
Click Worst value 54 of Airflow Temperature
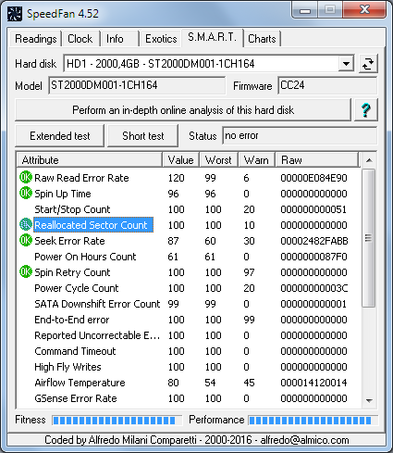click(210, 383)
